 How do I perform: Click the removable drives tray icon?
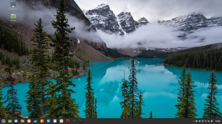(203, 121)
